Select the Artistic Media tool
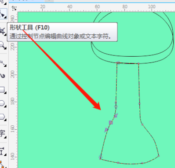 2,76
